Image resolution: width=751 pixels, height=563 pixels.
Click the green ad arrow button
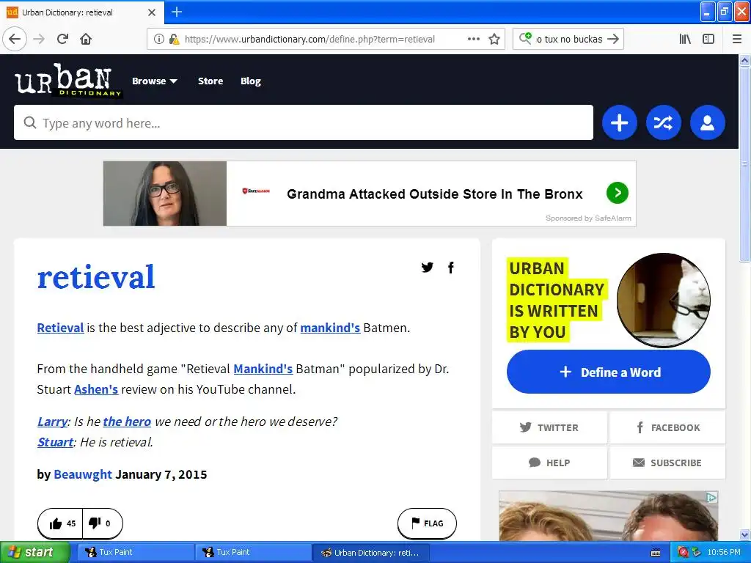click(x=618, y=193)
